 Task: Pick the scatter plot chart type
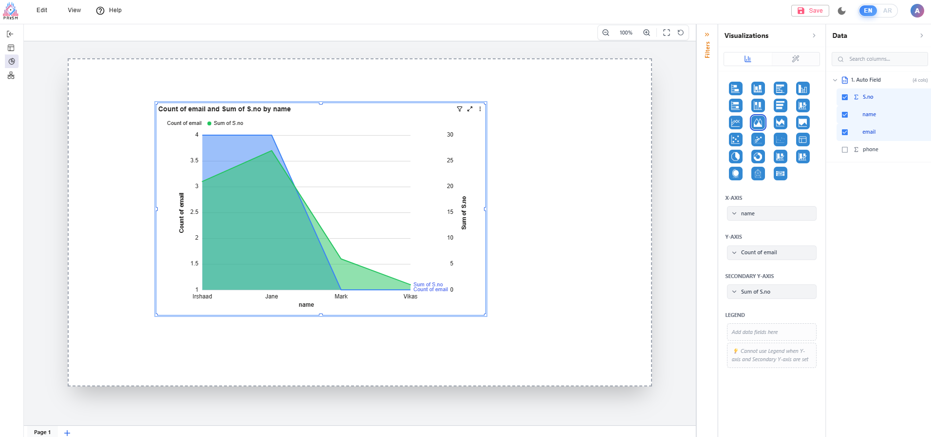pyautogui.click(x=735, y=140)
